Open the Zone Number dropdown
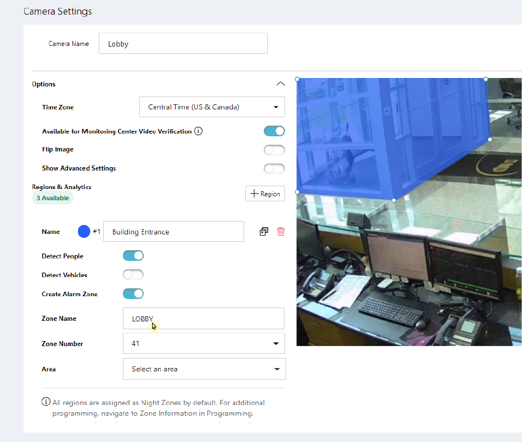This screenshot has width=523, height=442. 204,343
